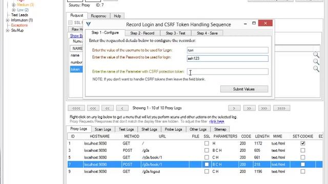This screenshot has width=328, height=184.
Task: Switch to Step 3 - Test tab
Action: point(175,33)
